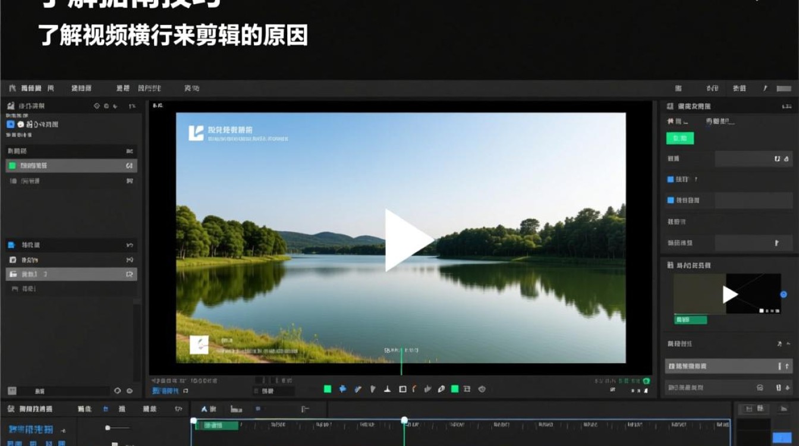Click the white start marker at the timeline's left edge
The image size is (799, 446).
click(x=193, y=420)
